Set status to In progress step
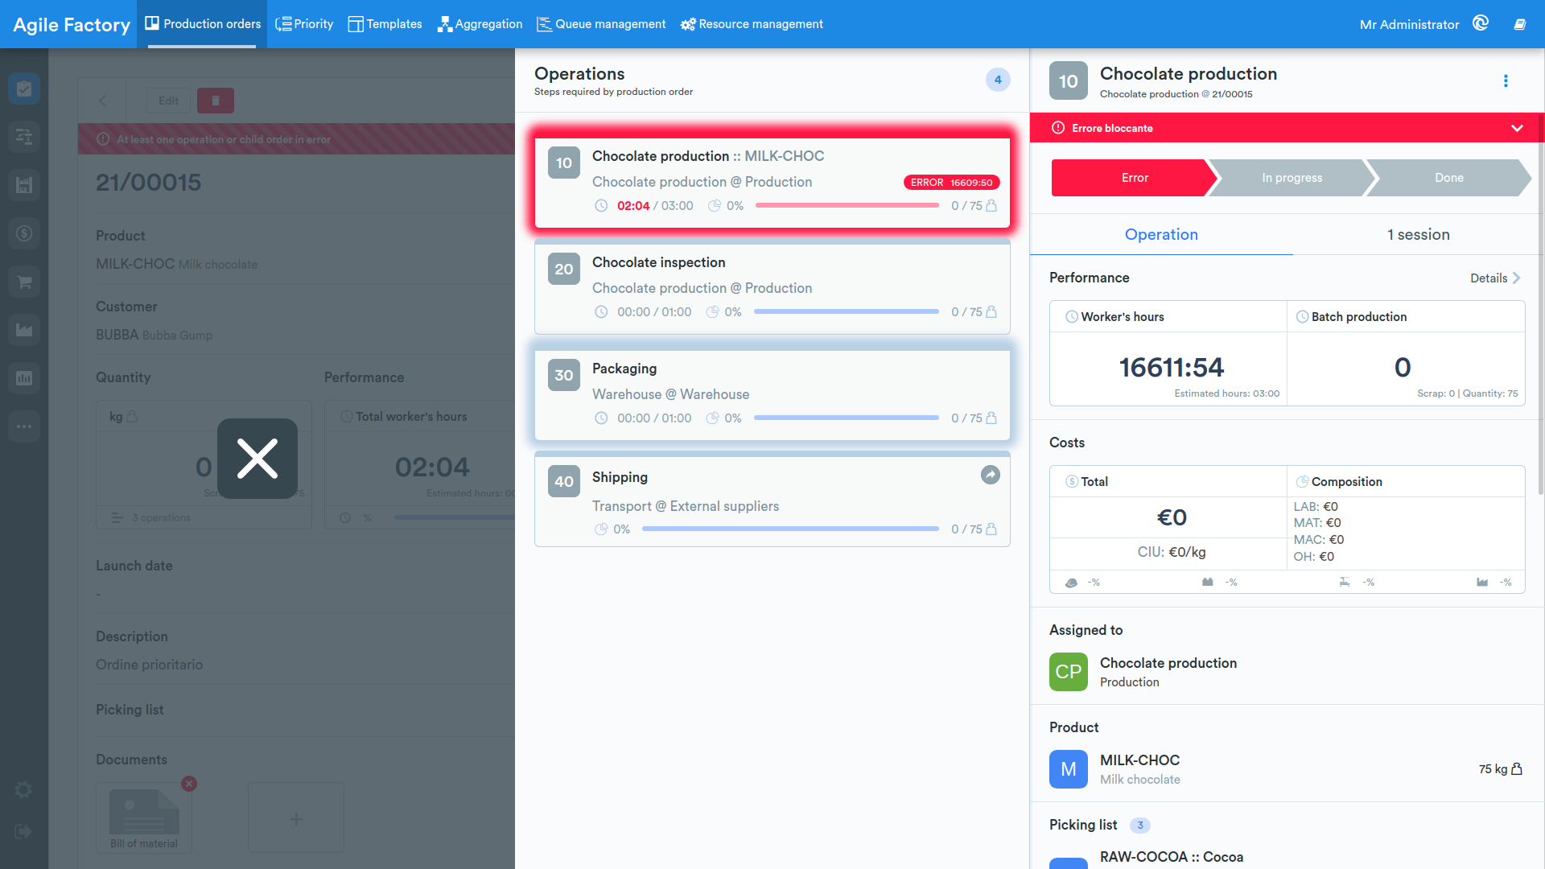The width and height of the screenshot is (1545, 869). pyautogui.click(x=1292, y=178)
